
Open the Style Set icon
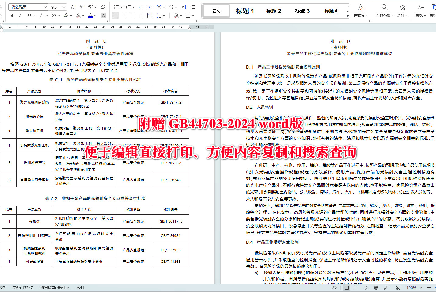coord(361,7)
